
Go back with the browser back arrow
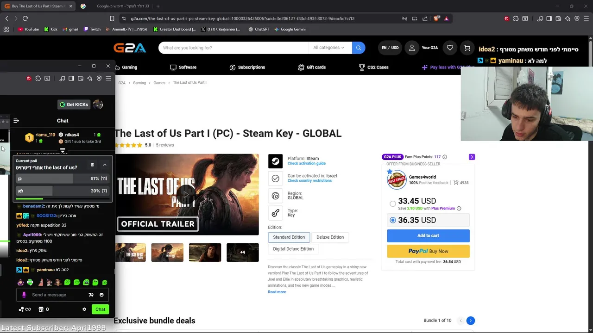(6, 18)
